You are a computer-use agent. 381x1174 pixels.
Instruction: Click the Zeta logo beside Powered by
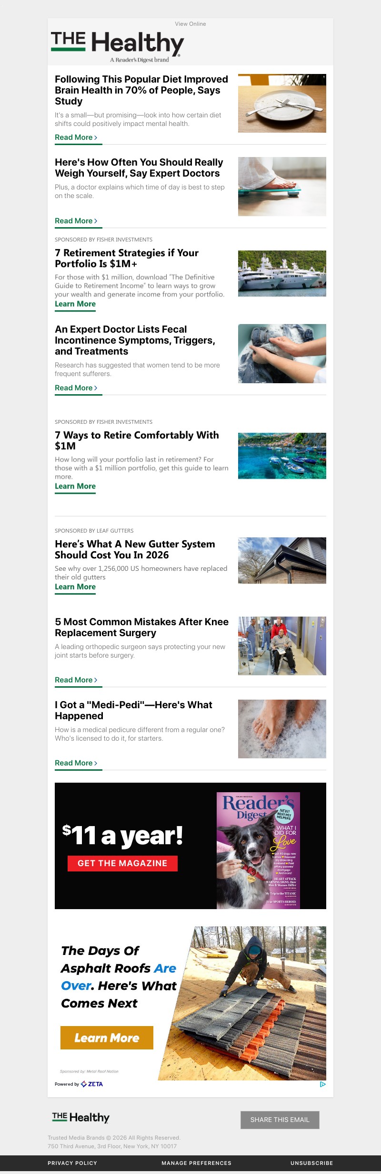92,1084
